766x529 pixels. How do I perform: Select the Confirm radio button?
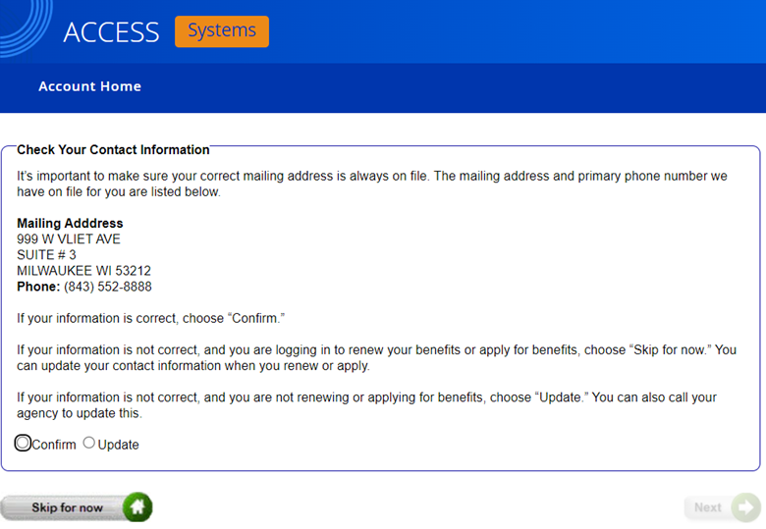(24, 444)
